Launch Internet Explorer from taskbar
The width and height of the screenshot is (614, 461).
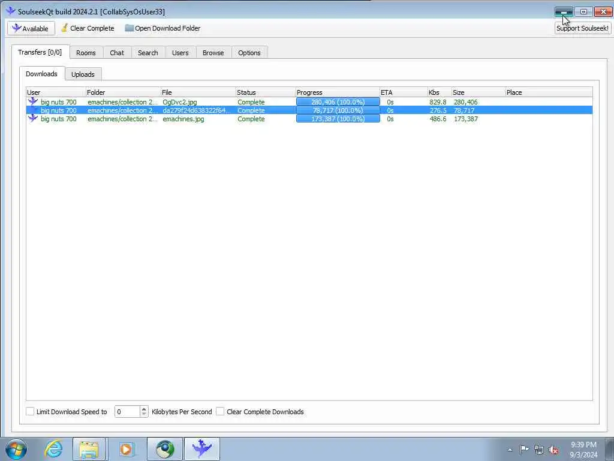[x=53, y=449]
